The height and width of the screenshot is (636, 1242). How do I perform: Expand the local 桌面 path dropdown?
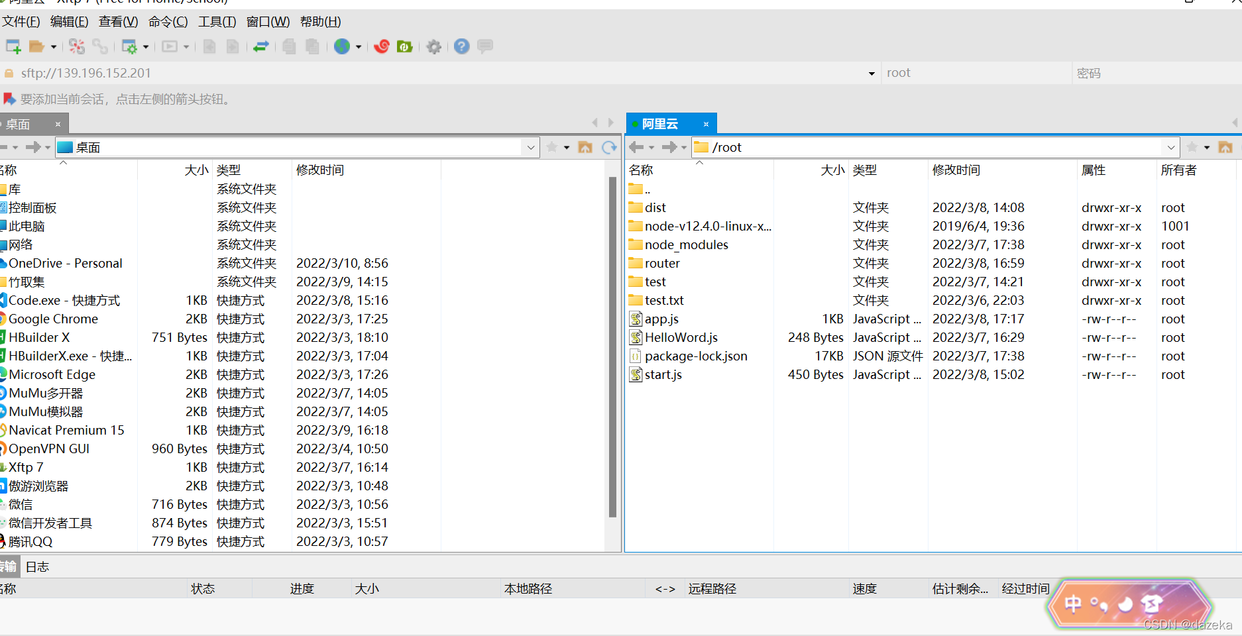coord(530,148)
